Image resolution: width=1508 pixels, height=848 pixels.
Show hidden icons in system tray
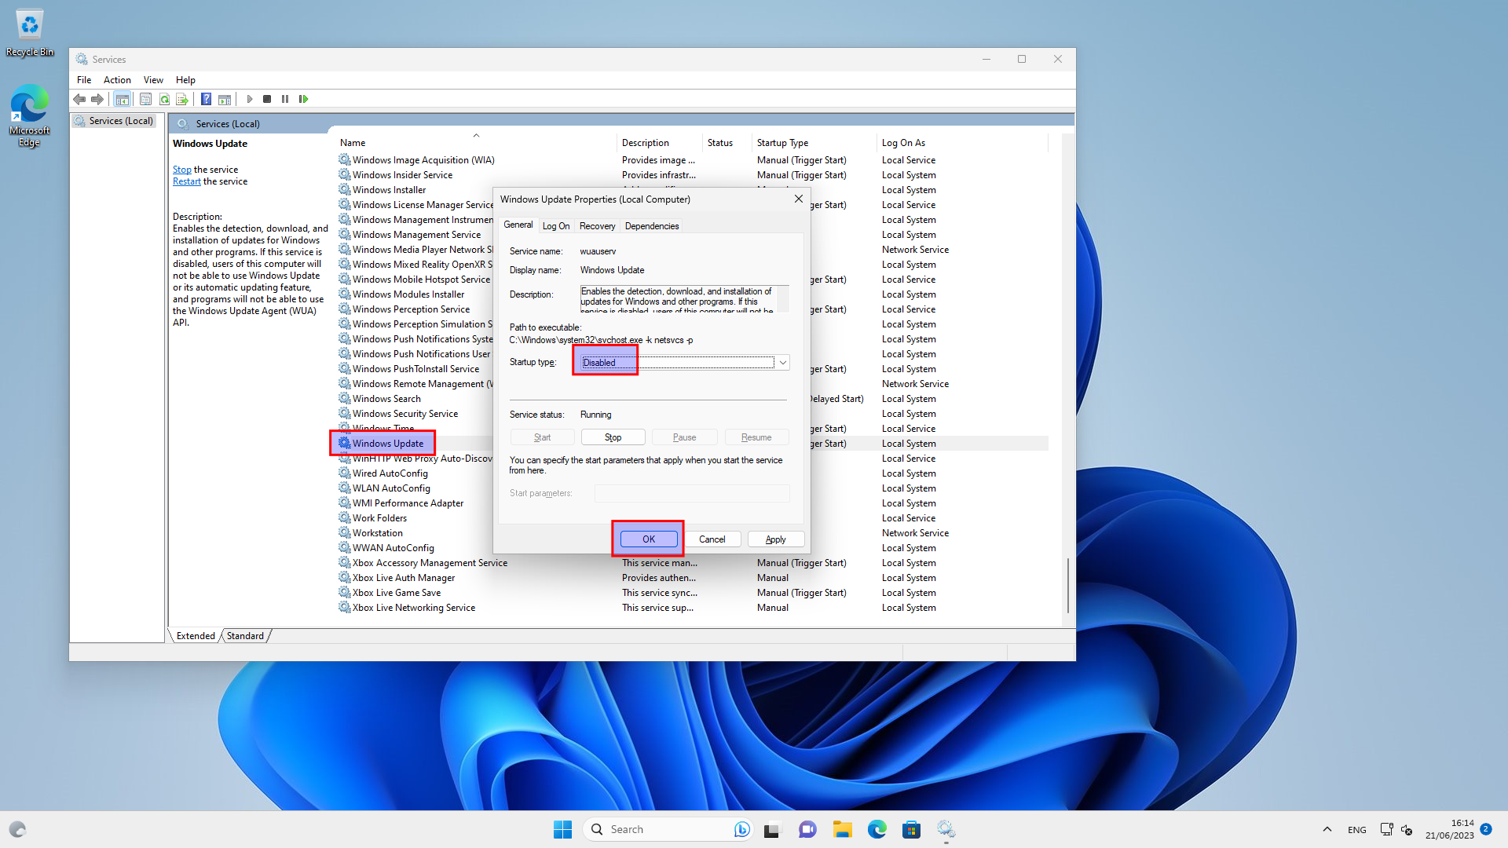click(x=1327, y=829)
